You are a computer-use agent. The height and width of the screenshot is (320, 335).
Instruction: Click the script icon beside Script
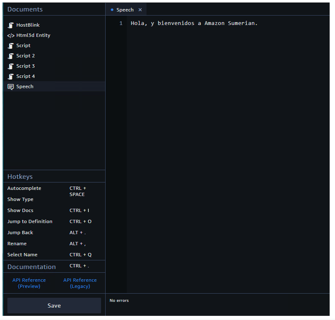pyautogui.click(x=11, y=46)
